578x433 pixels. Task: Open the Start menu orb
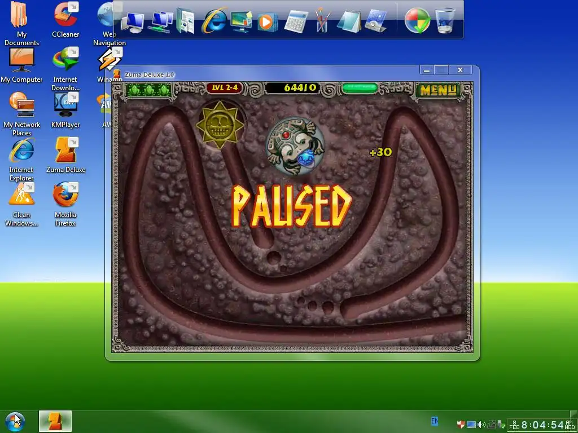click(x=15, y=422)
